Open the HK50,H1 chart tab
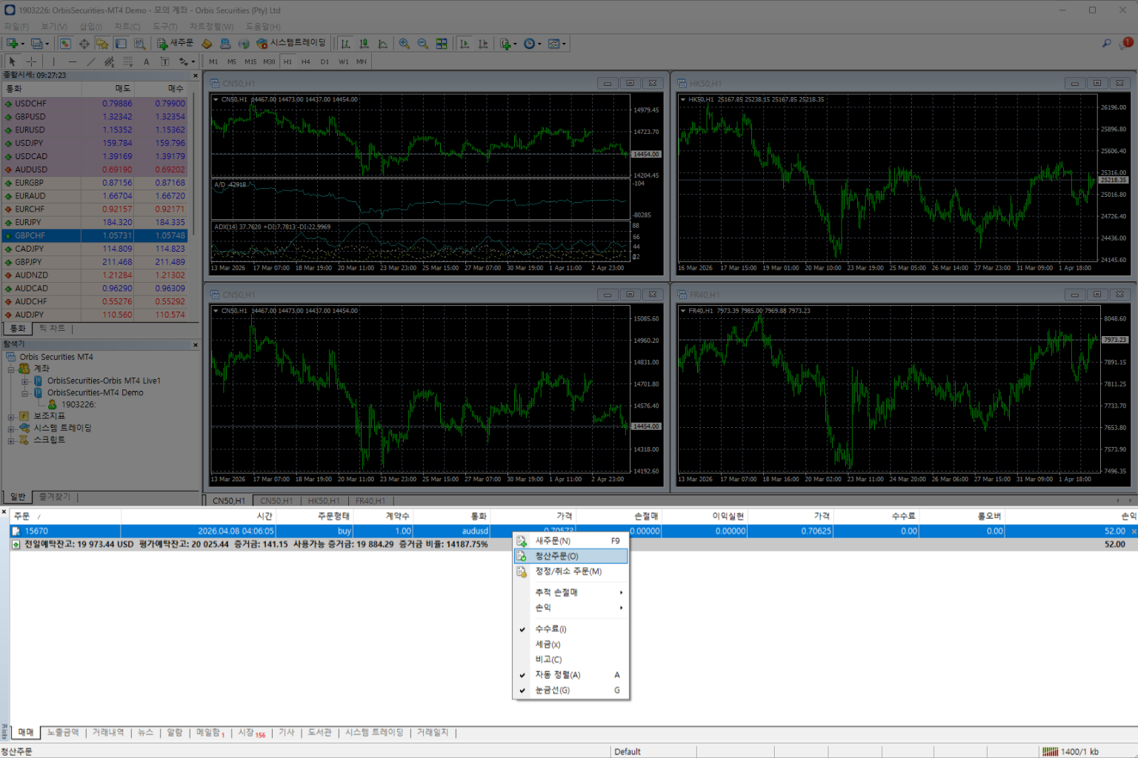 [324, 501]
